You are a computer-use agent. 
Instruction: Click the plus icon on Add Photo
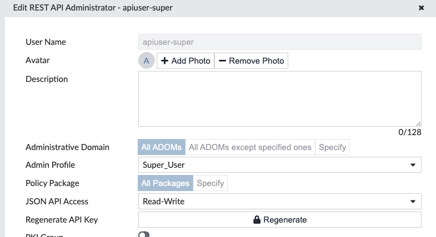[164, 61]
